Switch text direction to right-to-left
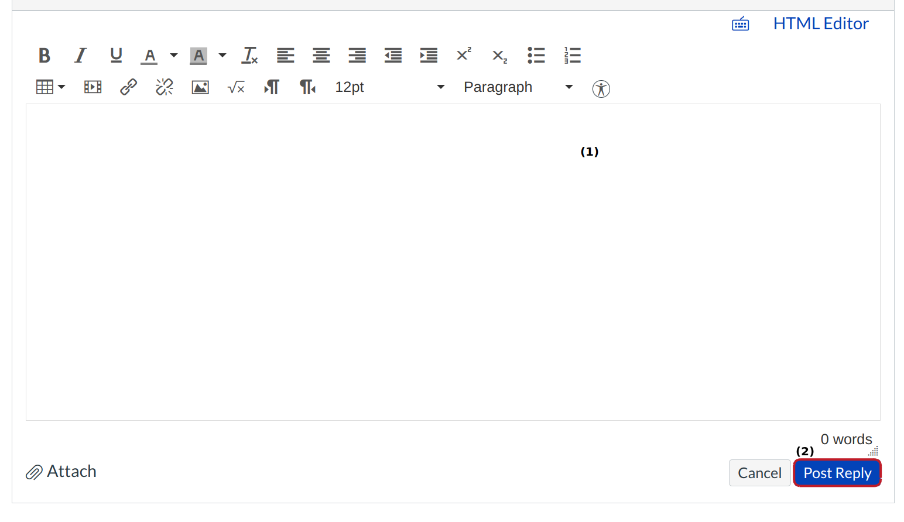 [307, 87]
